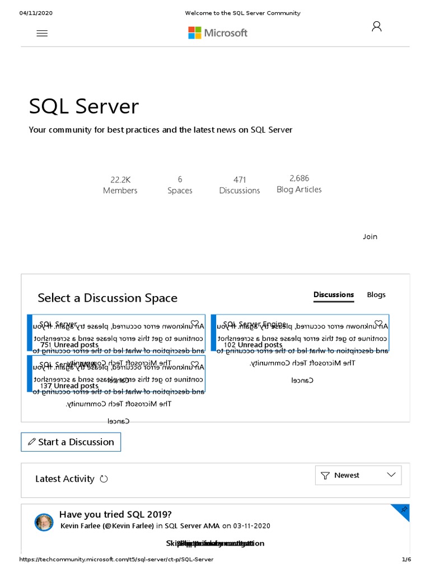Click the Microsoft logo
This screenshot has height=573, width=430.
[x=218, y=33]
